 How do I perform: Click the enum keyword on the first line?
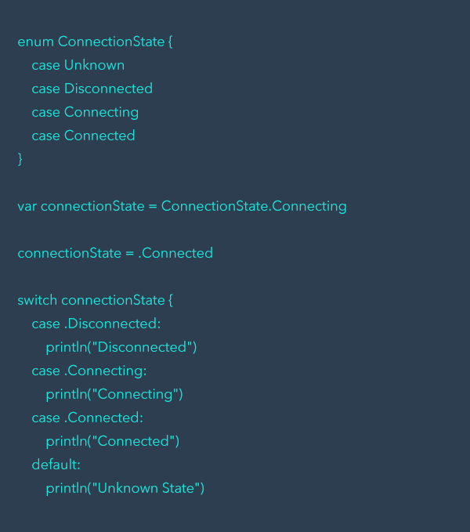point(35,42)
